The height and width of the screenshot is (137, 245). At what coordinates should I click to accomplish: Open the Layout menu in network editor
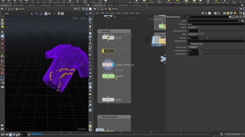125,13
